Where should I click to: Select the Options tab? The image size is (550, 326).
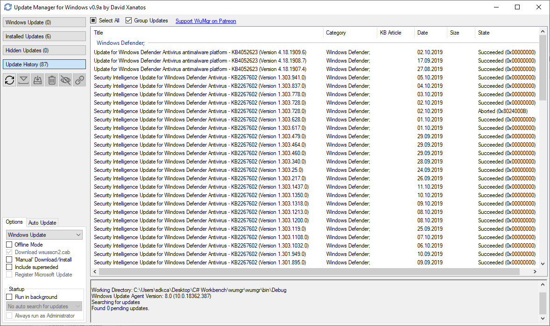tap(14, 222)
